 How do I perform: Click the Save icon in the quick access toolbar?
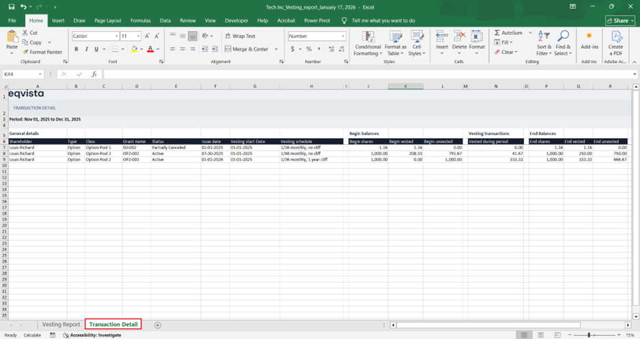click(10, 6)
